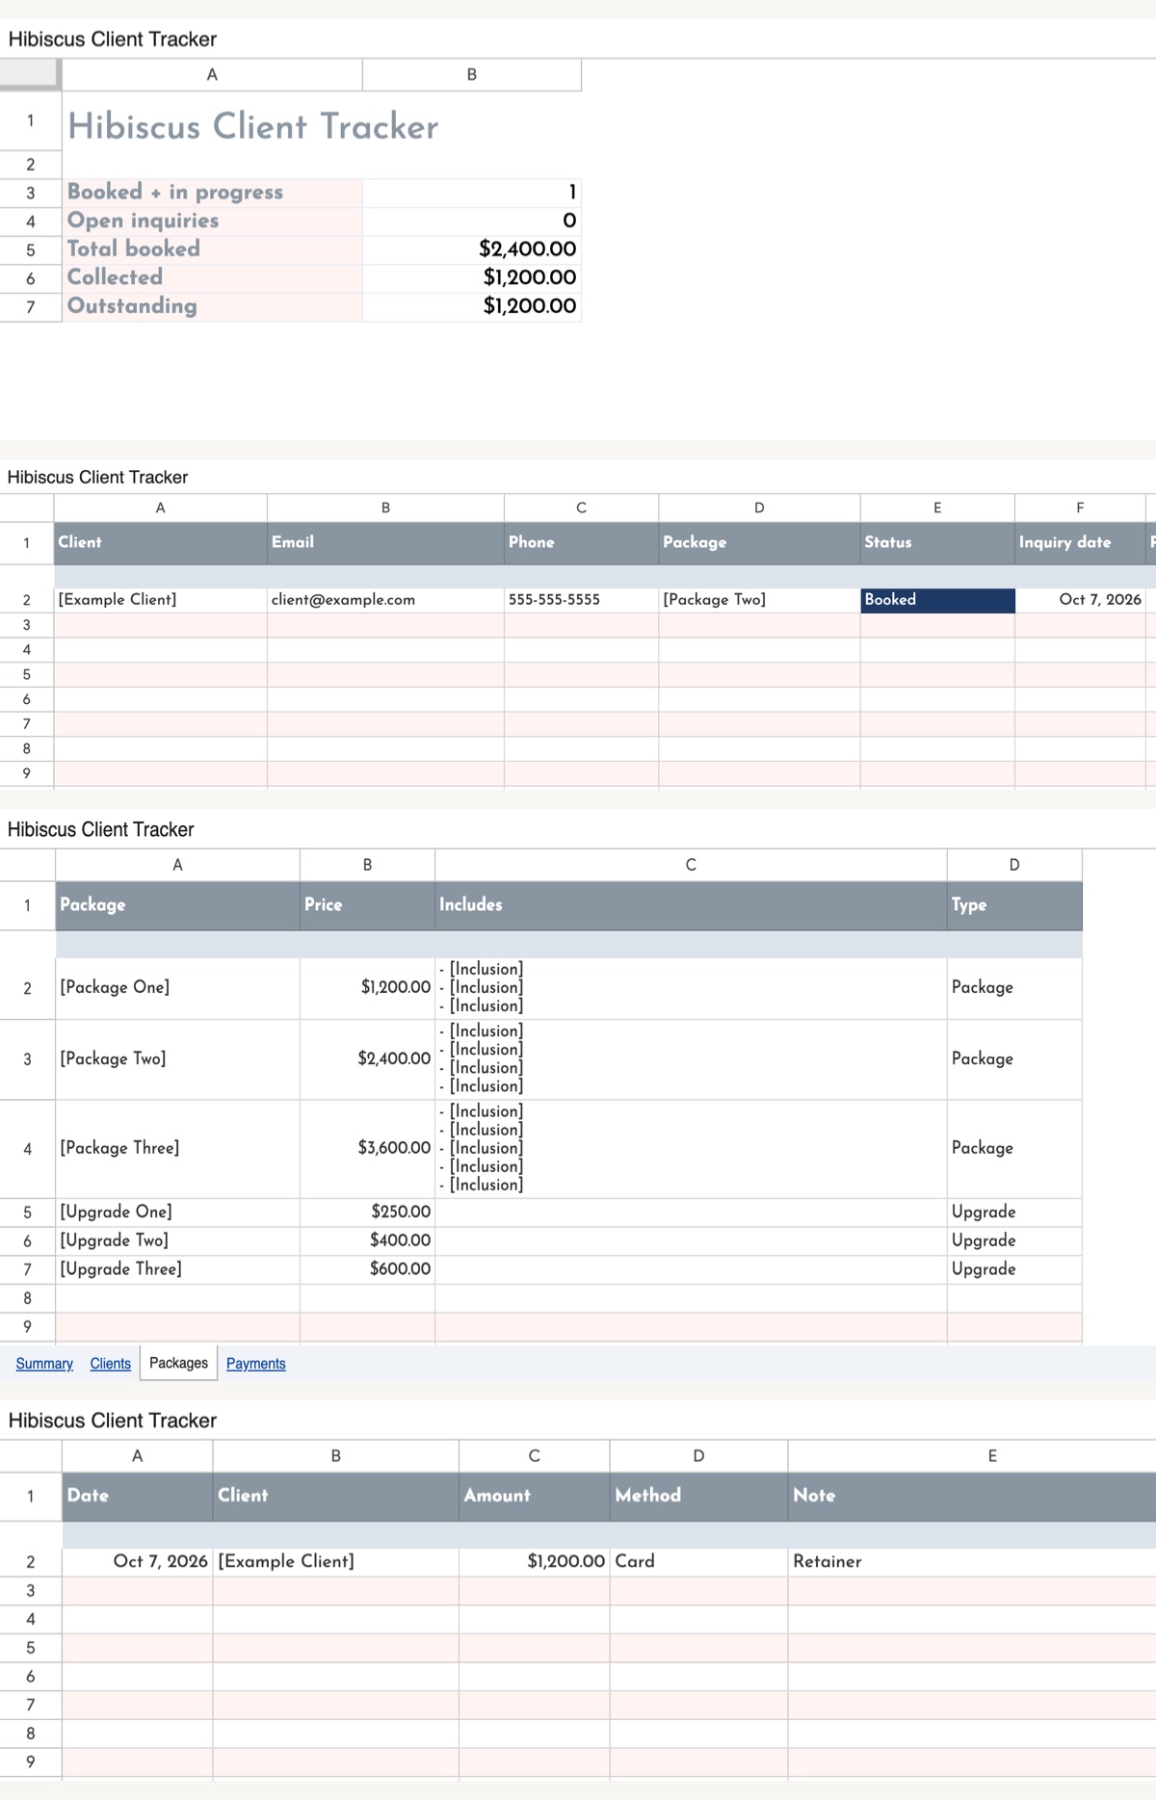Select the Status column header cell

pyautogui.click(x=937, y=542)
